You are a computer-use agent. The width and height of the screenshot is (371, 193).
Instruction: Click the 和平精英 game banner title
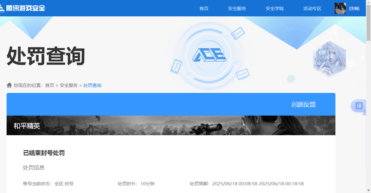27,126
